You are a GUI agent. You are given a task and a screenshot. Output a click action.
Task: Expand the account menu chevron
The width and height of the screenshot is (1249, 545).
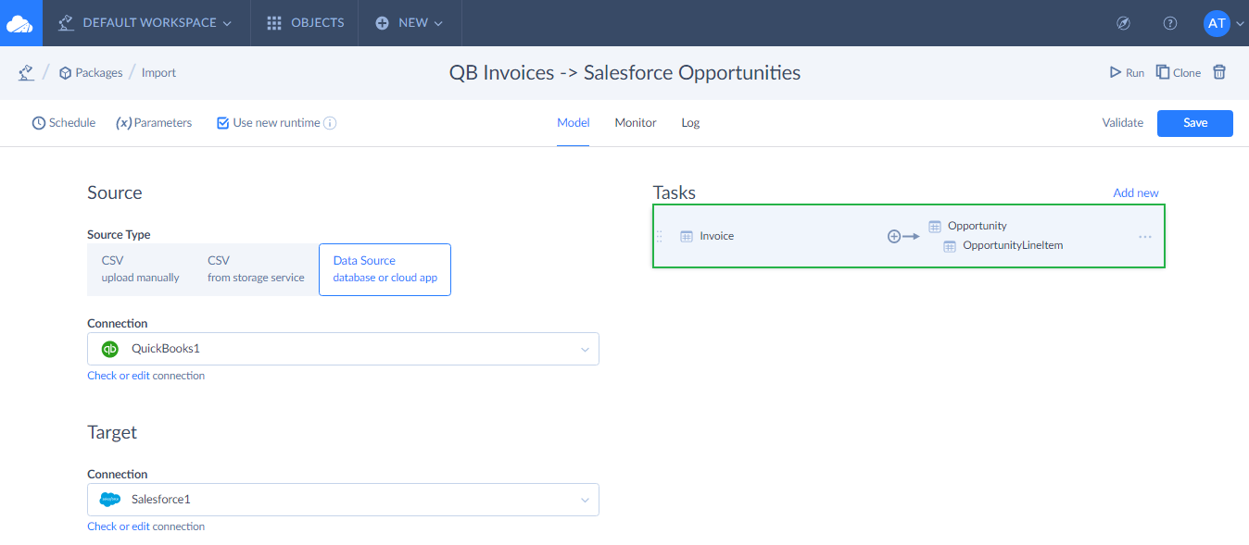[1240, 24]
